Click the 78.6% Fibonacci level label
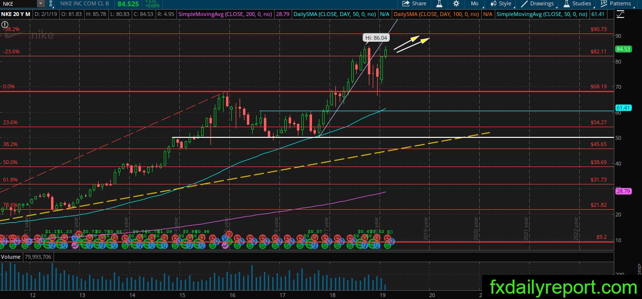Image resolution: width=642 pixels, height=299 pixels. (11, 205)
